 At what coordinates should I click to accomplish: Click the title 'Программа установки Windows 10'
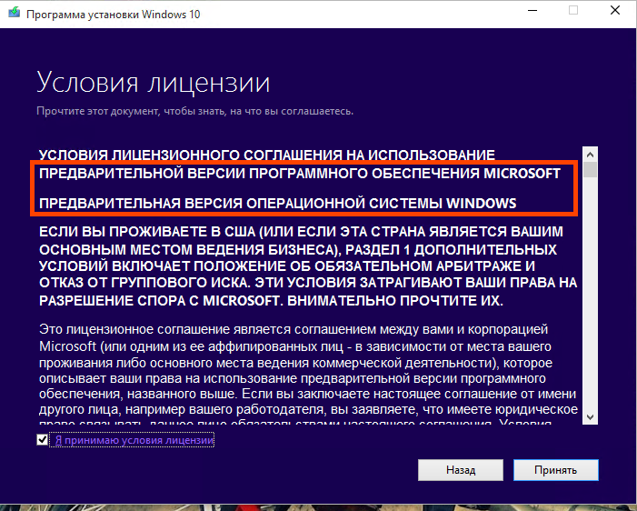[113, 15]
